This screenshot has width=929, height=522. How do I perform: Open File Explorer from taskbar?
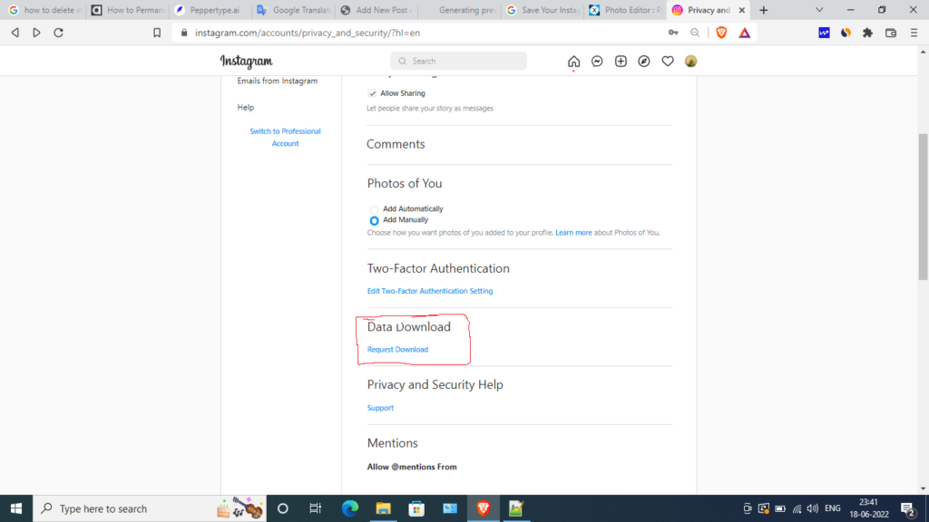click(384, 508)
